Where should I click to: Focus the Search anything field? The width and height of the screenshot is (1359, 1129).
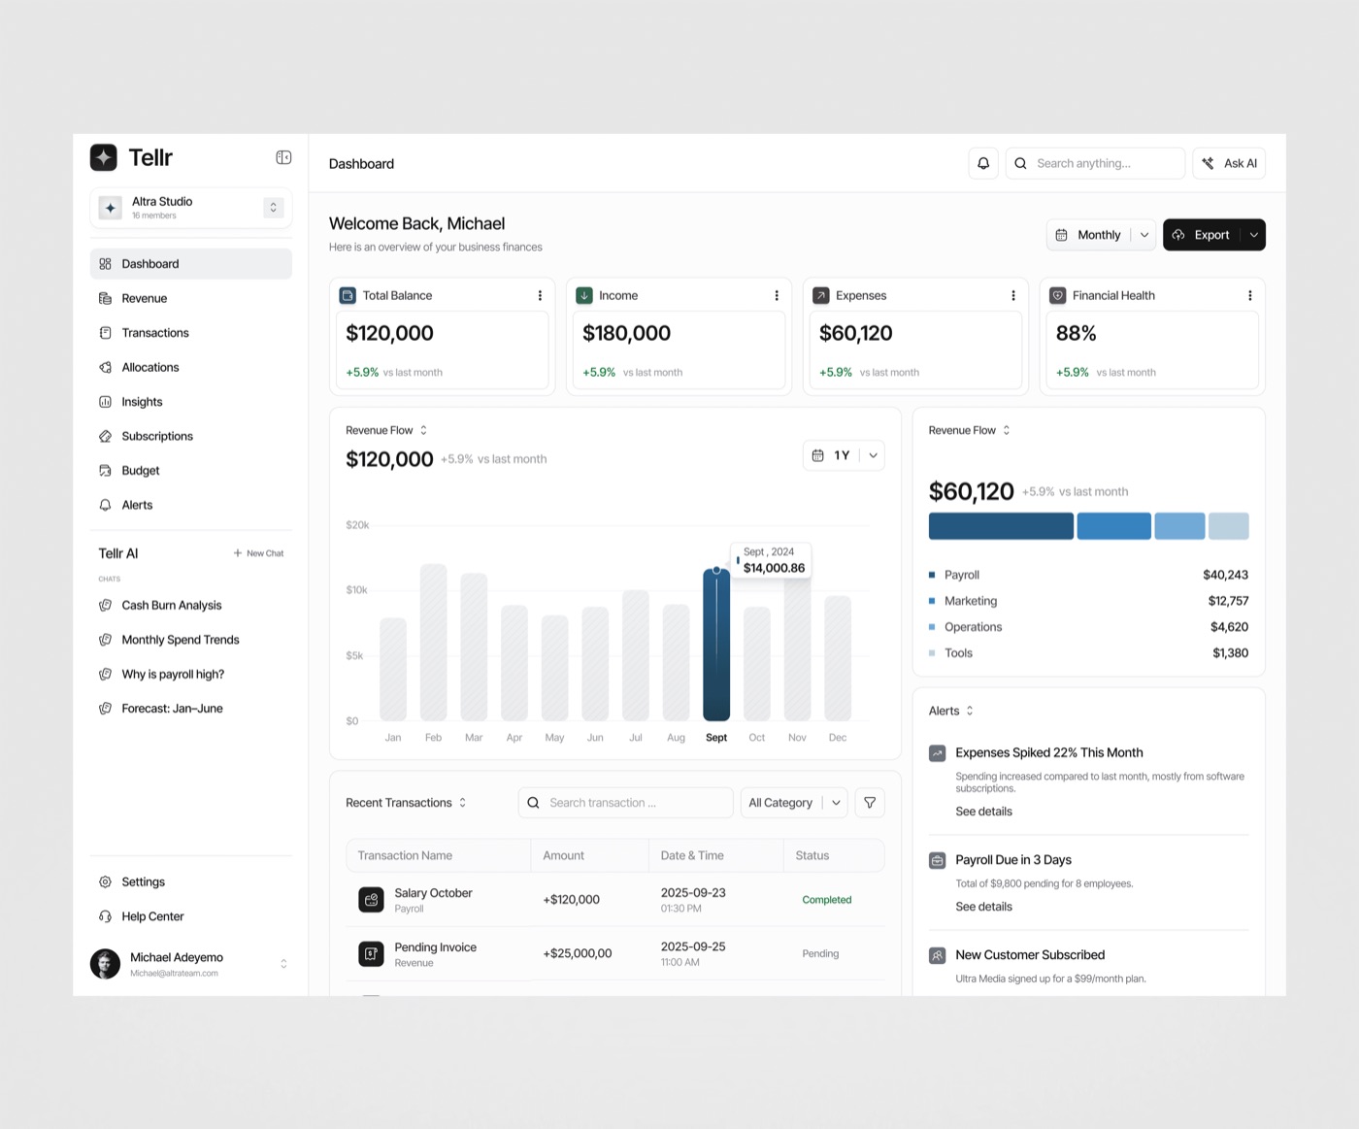click(x=1095, y=163)
